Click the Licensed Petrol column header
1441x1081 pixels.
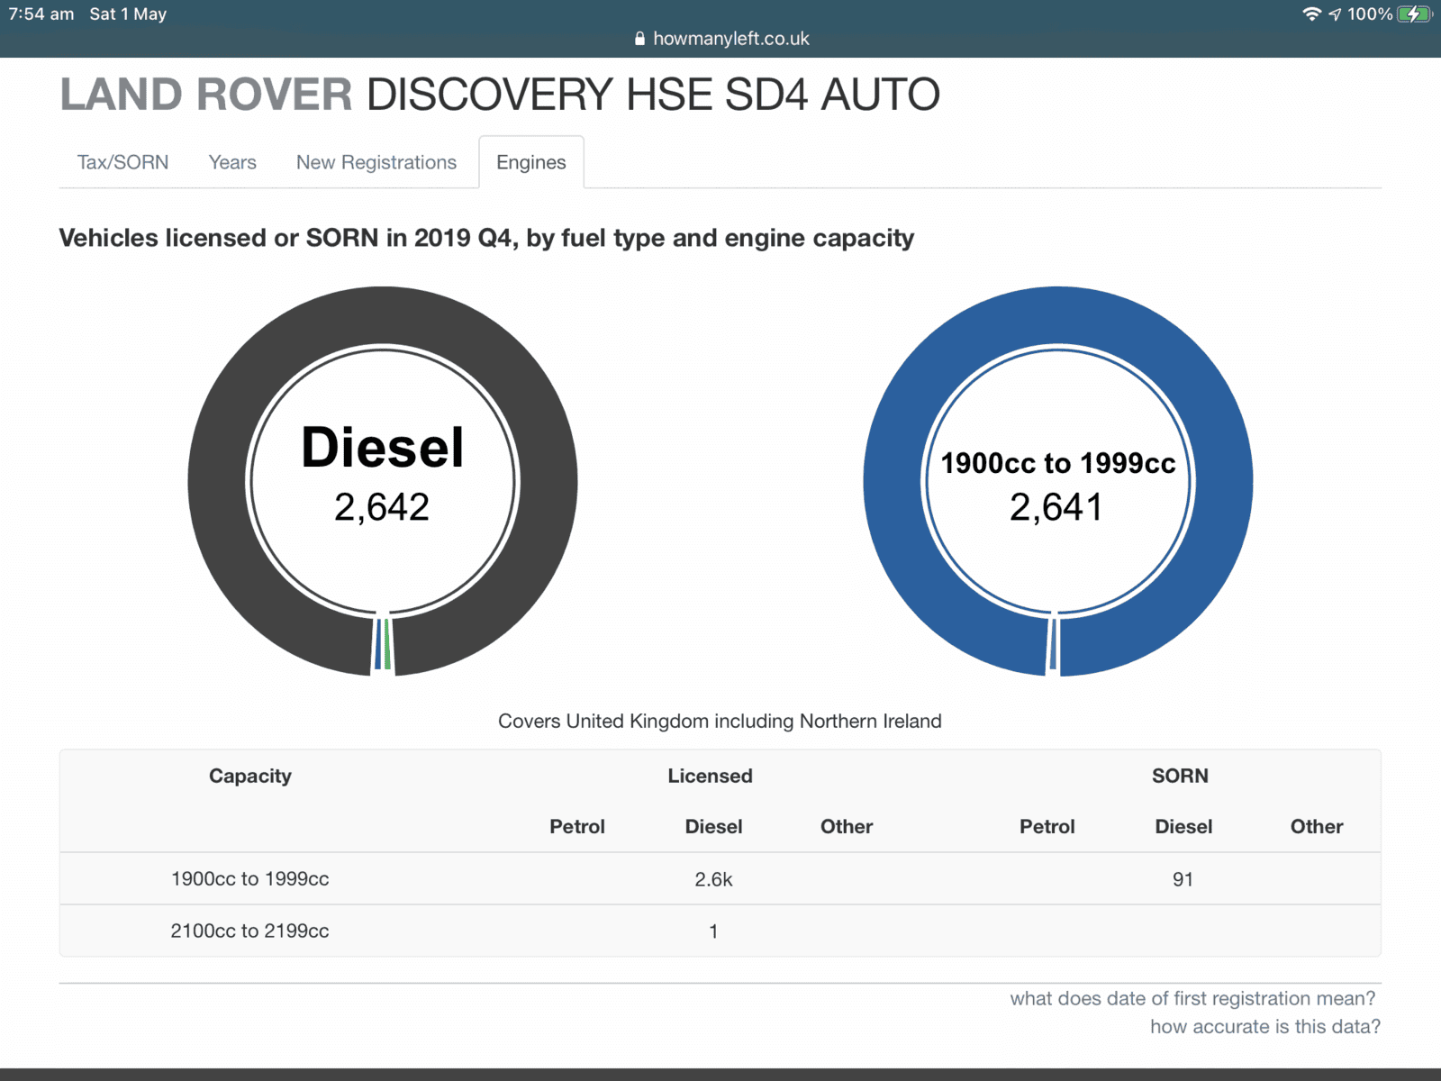pyautogui.click(x=577, y=826)
